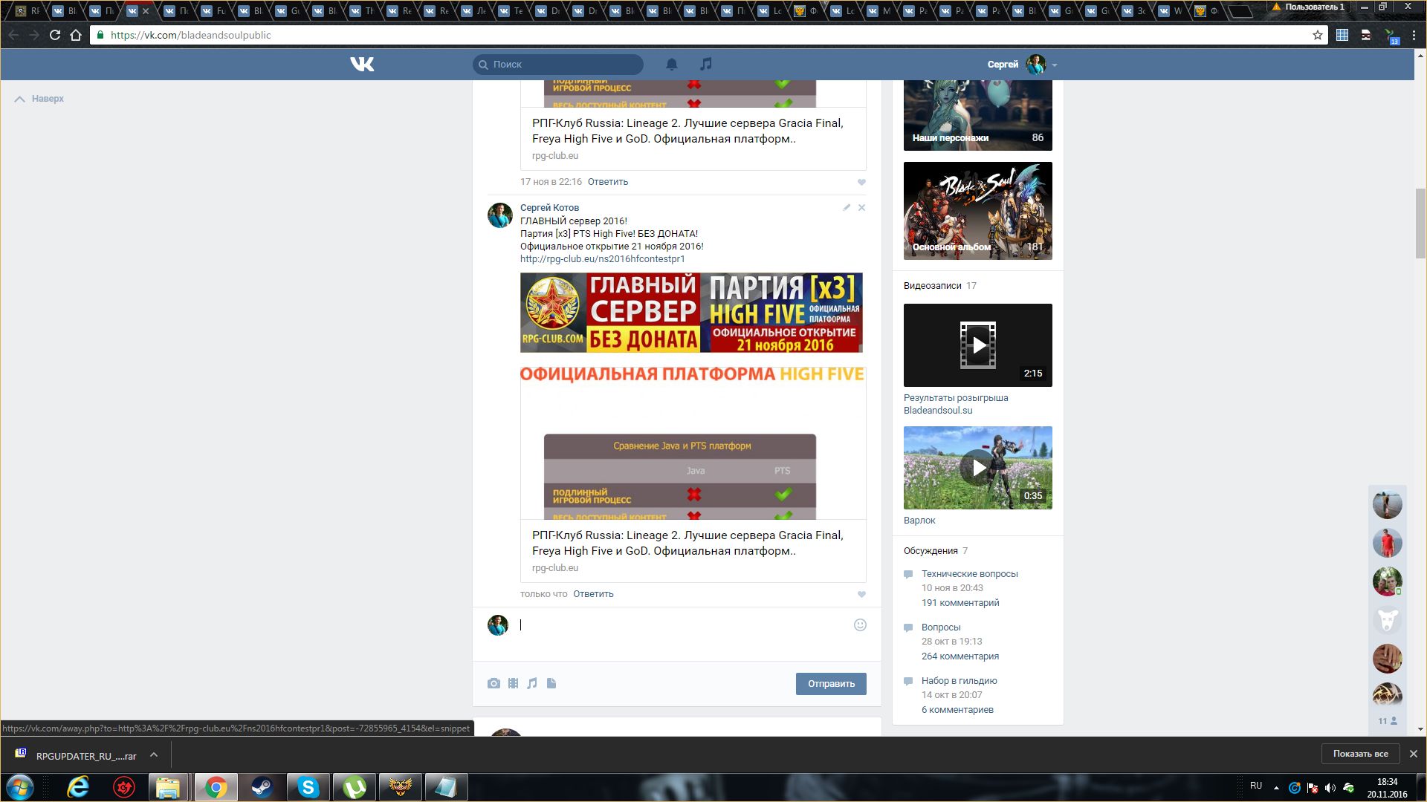1427x802 pixels.
Task: Edit Сергей Котов's comment with pencil icon
Action: tap(847, 208)
